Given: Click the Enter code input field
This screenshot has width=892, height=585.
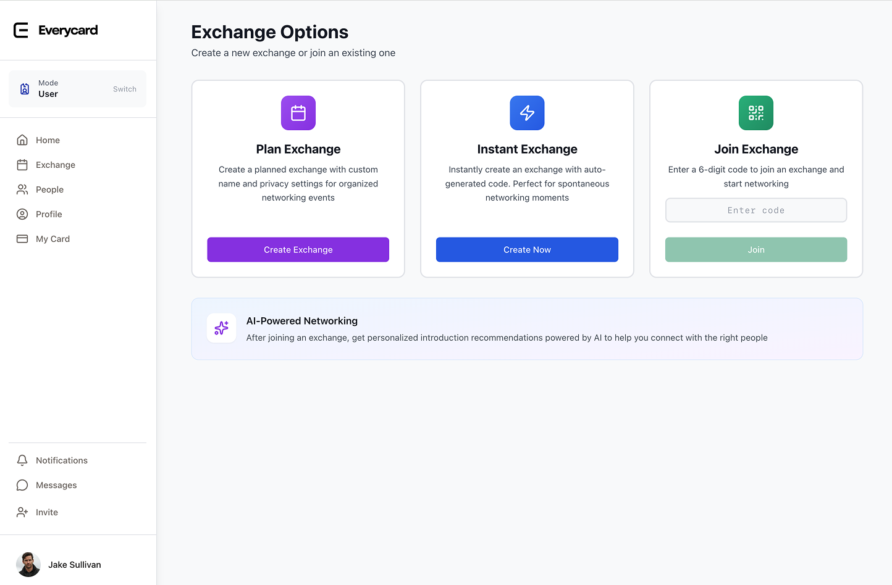Looking at the screenshot, I should pos(755,210).
